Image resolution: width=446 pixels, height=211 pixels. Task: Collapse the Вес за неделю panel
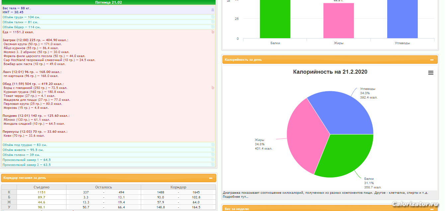pyautogui.click(x=431, y=209)
